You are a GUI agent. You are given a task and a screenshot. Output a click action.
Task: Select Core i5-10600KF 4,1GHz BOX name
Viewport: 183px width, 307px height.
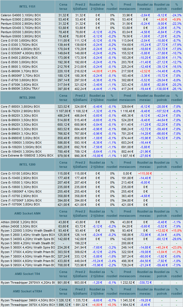coord(21,192)
